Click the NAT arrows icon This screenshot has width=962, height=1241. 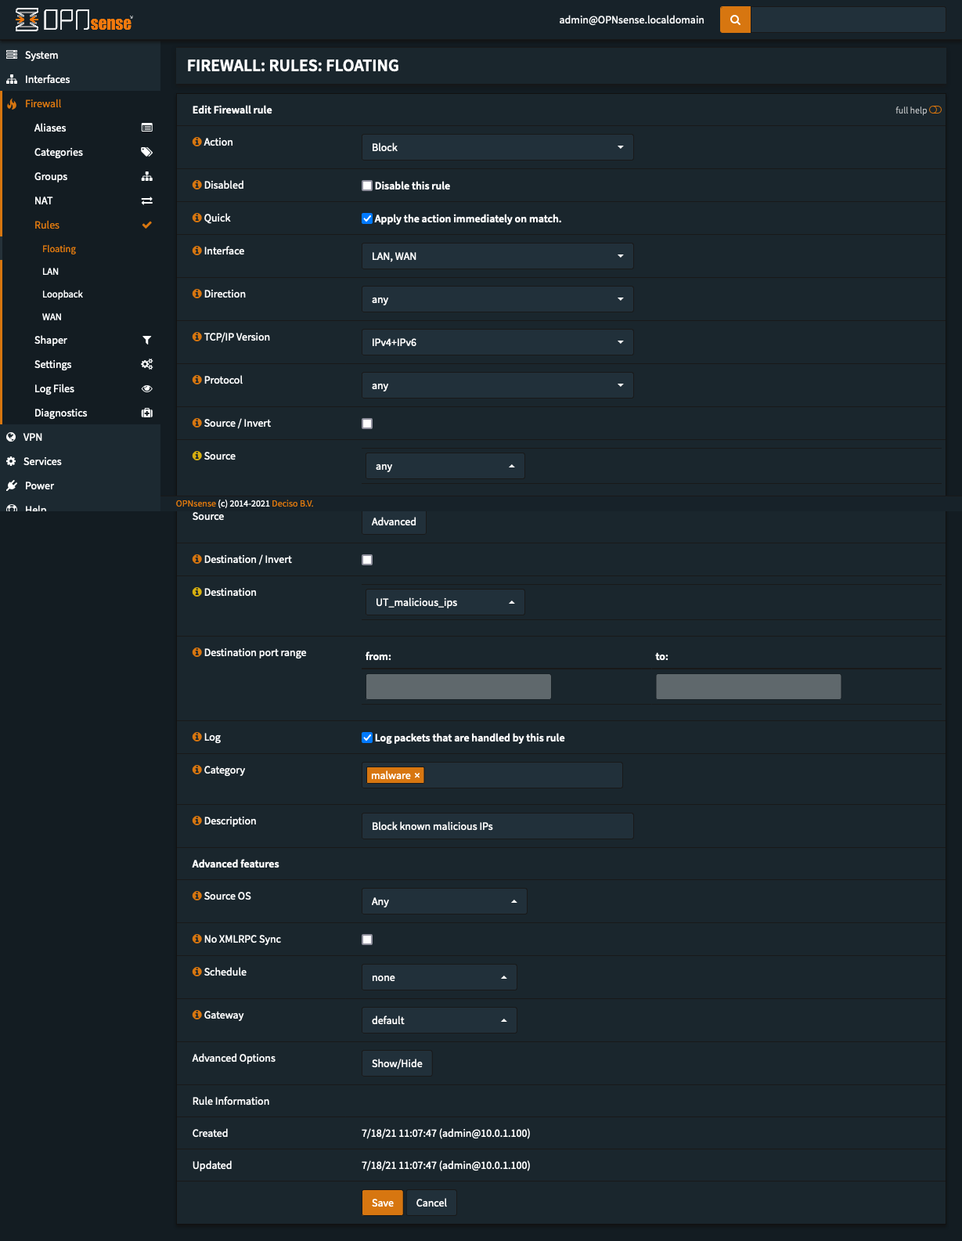pos(146,200)
